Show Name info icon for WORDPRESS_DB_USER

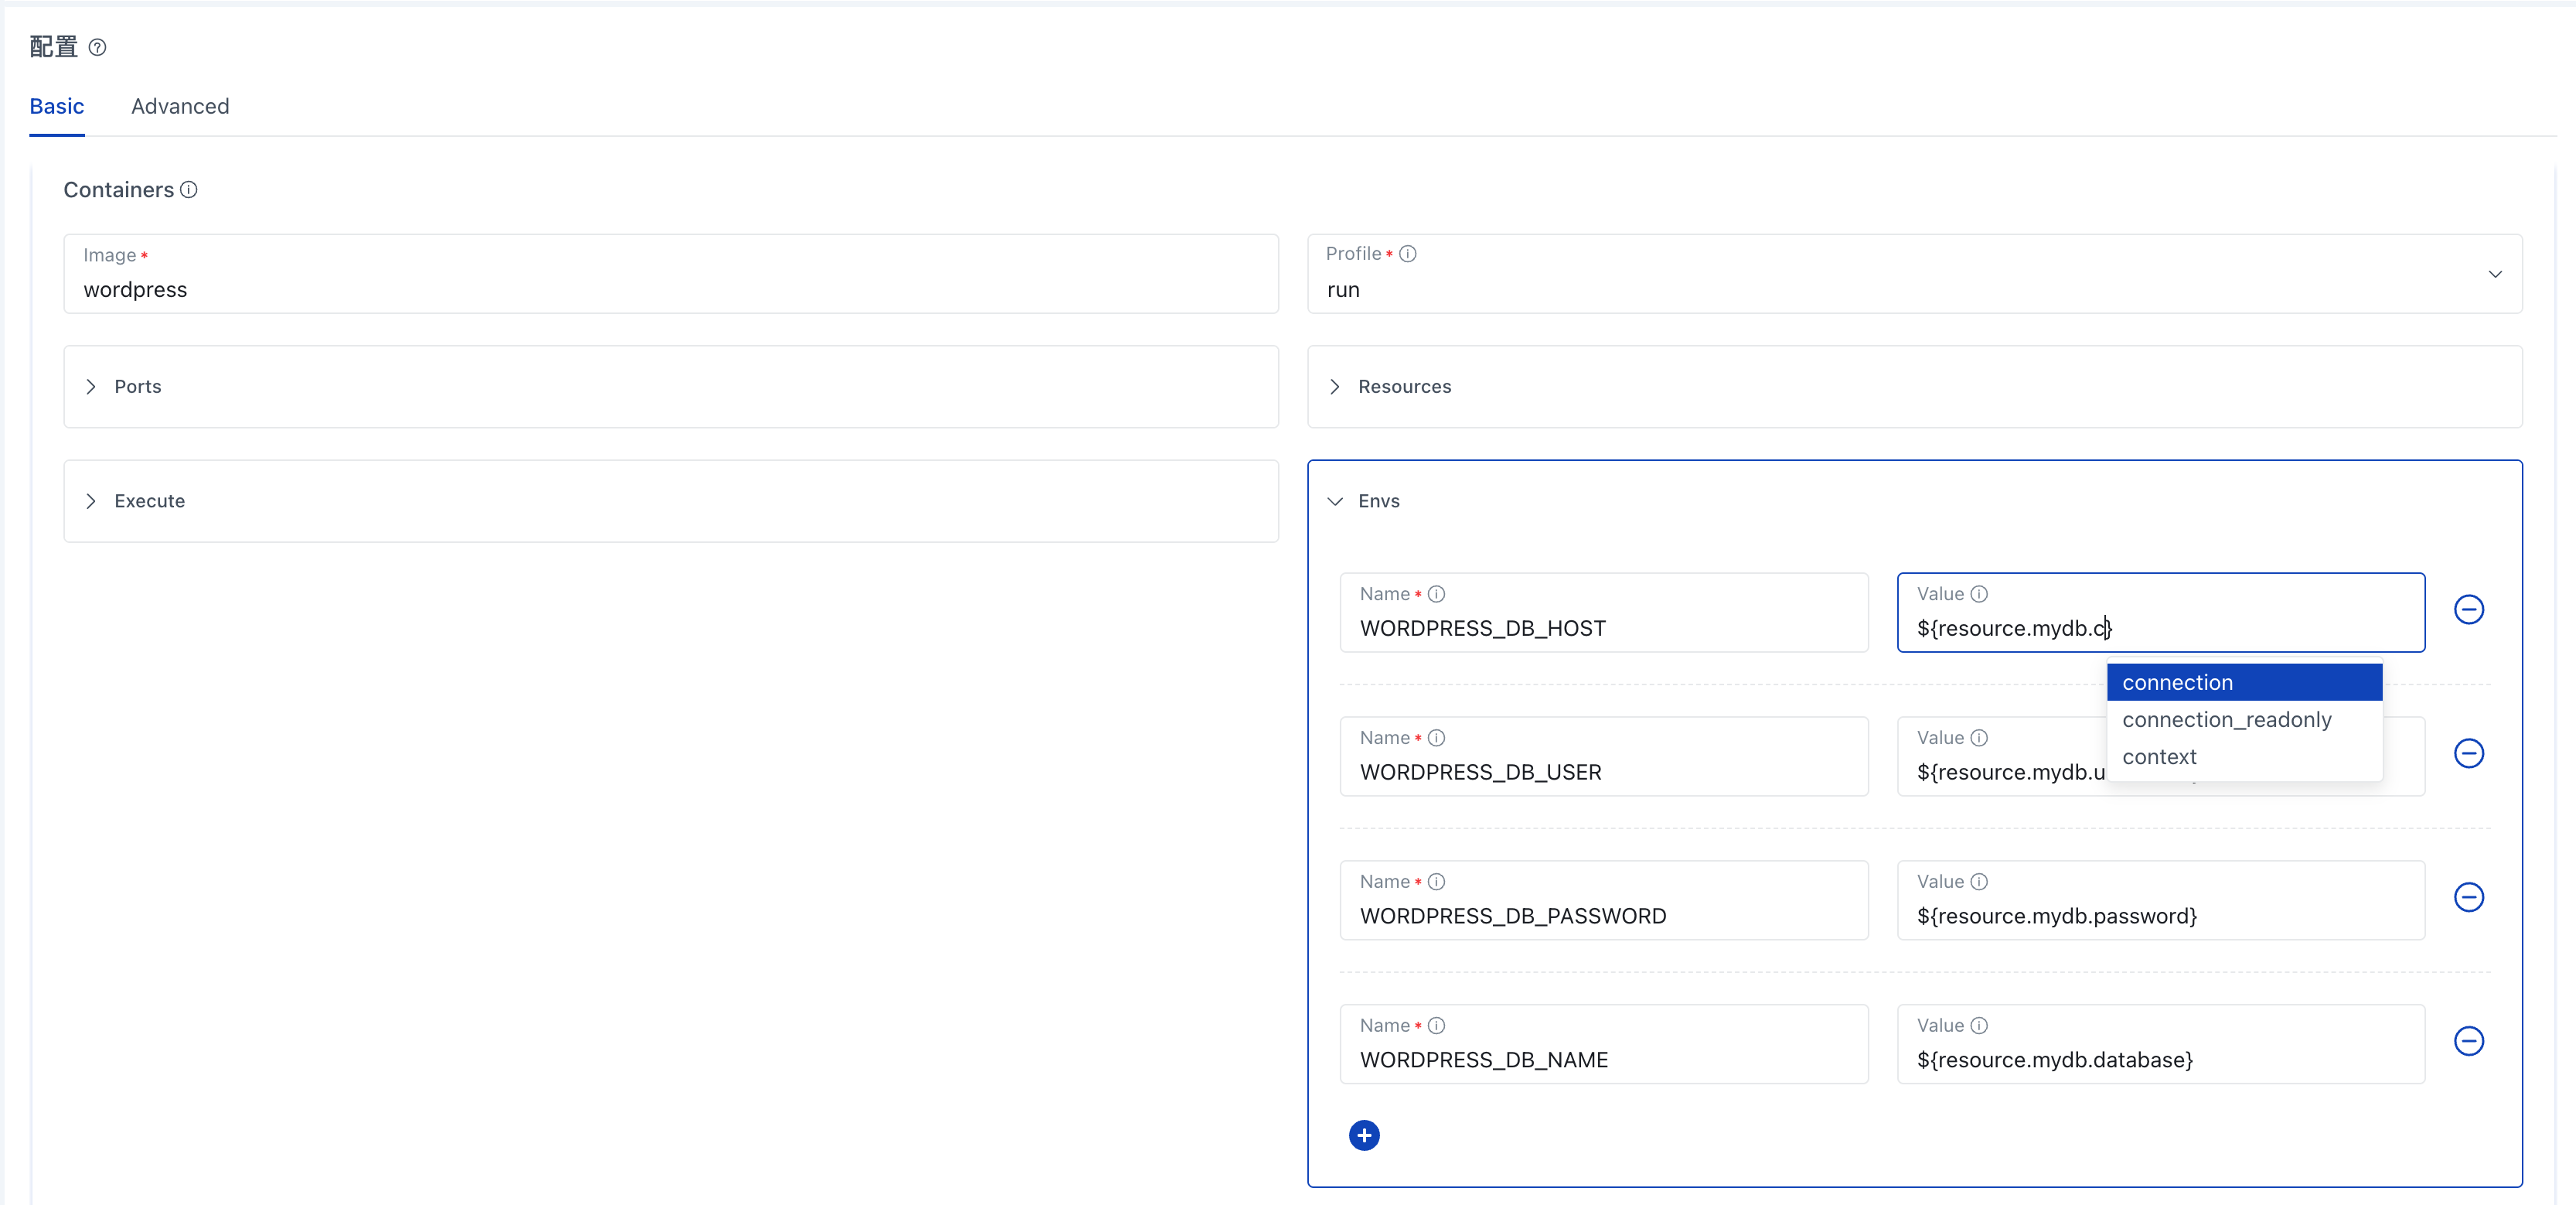click(1436, 738)
